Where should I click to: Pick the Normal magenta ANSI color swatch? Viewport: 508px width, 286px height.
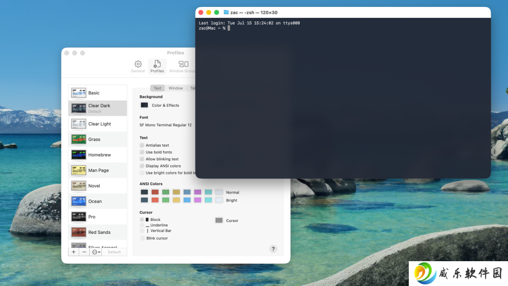click(x=197, y=192)
